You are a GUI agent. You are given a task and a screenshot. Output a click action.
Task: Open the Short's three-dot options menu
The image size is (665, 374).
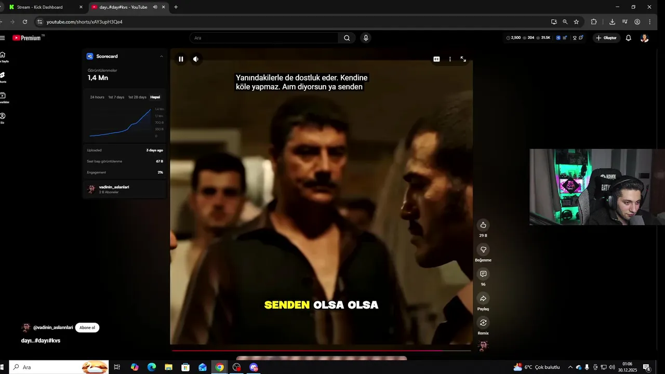click(x=450, y=59)
